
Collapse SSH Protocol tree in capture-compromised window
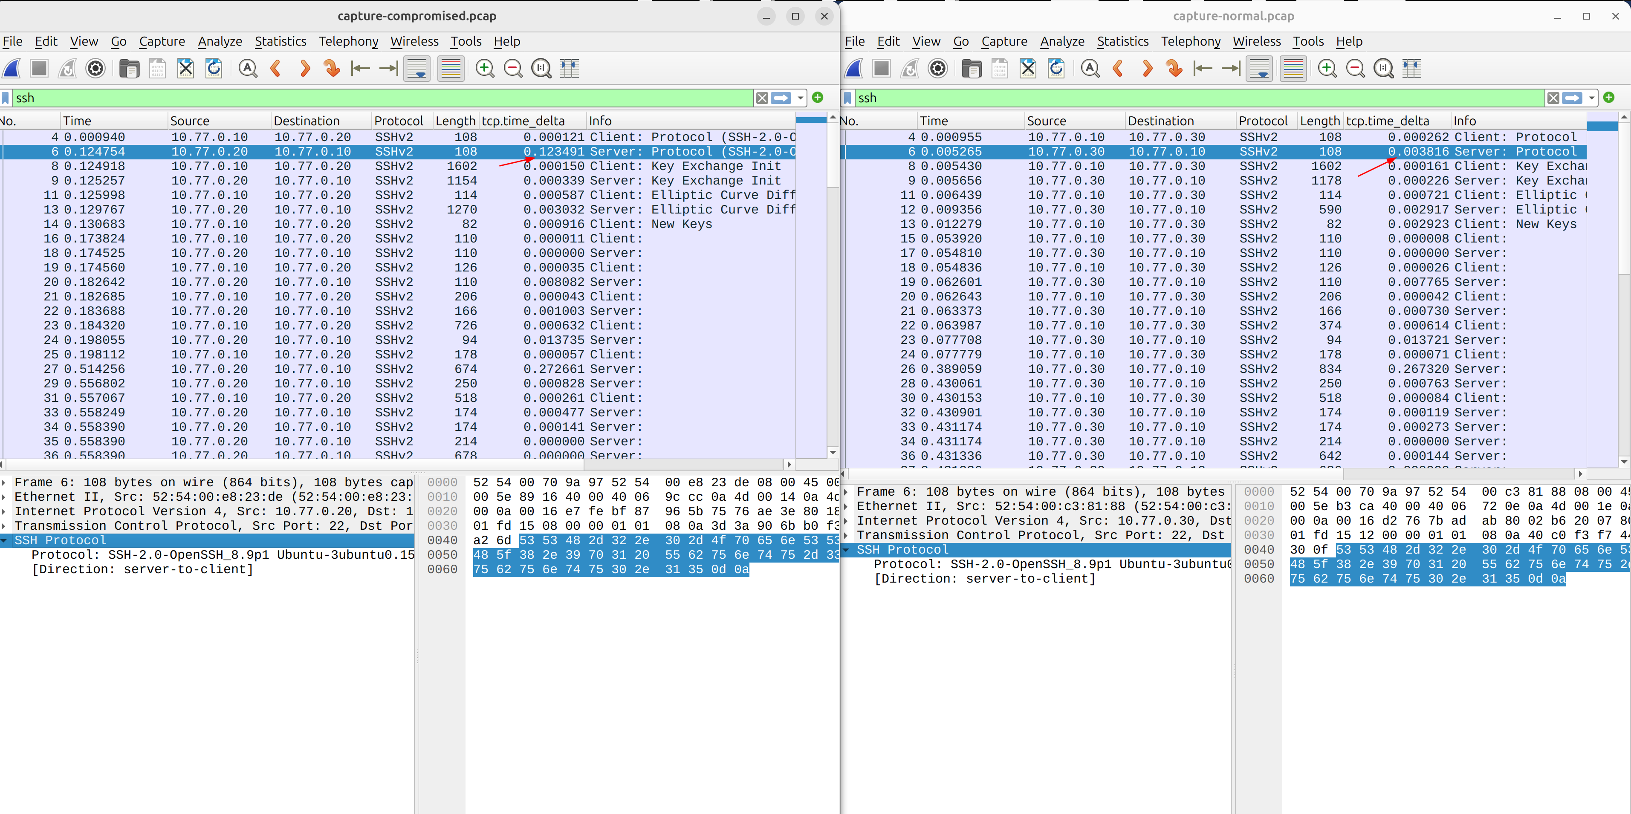(x=4, y=540)
